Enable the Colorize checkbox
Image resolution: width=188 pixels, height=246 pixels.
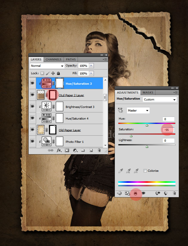[x=145, y=171]
